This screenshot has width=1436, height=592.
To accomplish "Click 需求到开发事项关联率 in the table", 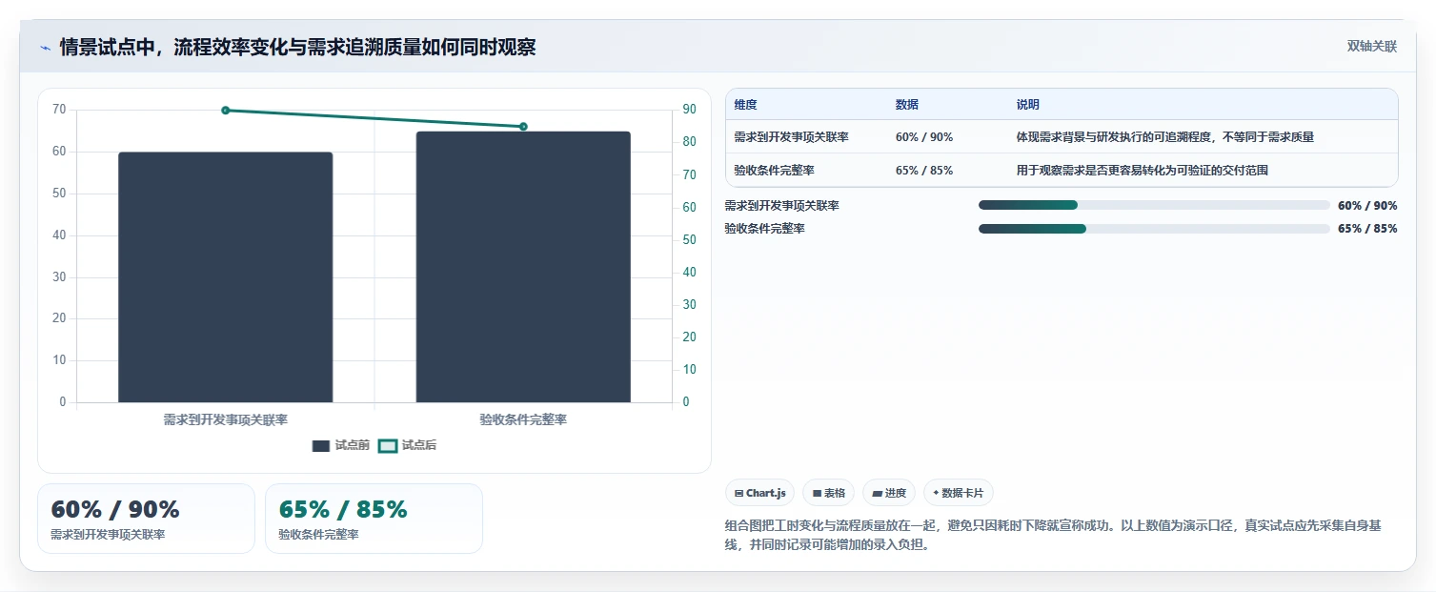I will coord(791,137).
